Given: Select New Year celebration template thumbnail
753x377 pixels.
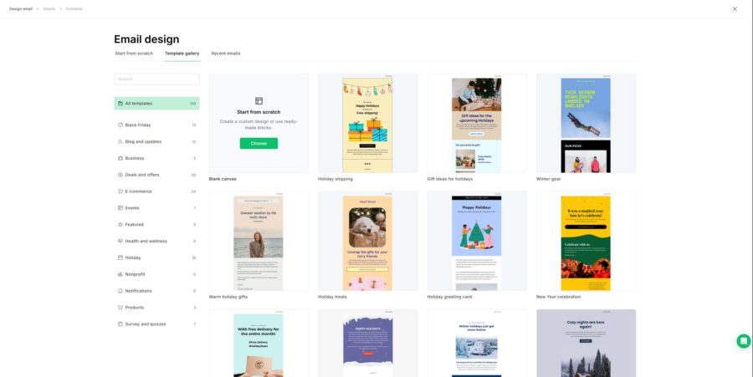Looking at the screenshot, I should click(x=586, y=241).
